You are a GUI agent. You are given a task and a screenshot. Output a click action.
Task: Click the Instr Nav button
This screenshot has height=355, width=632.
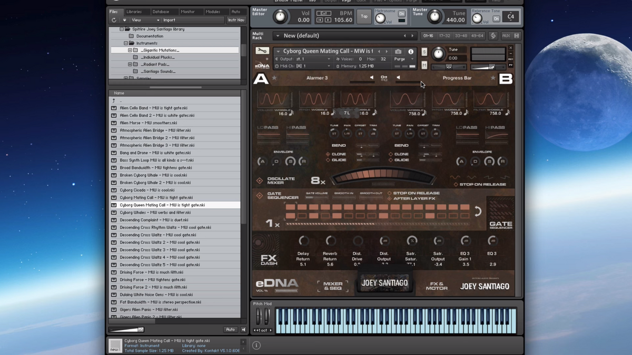[x=235, y=20]
